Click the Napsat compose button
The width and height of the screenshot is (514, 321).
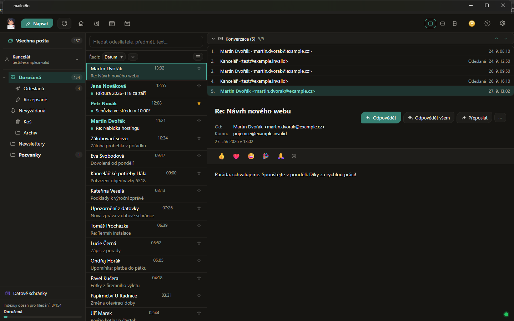tap(37, 24)
